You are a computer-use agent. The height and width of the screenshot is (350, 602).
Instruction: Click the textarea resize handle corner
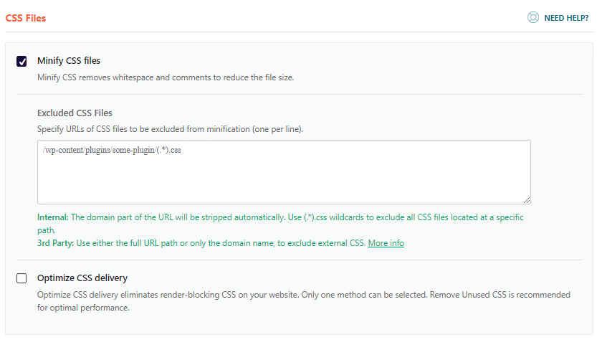(527, 200)
